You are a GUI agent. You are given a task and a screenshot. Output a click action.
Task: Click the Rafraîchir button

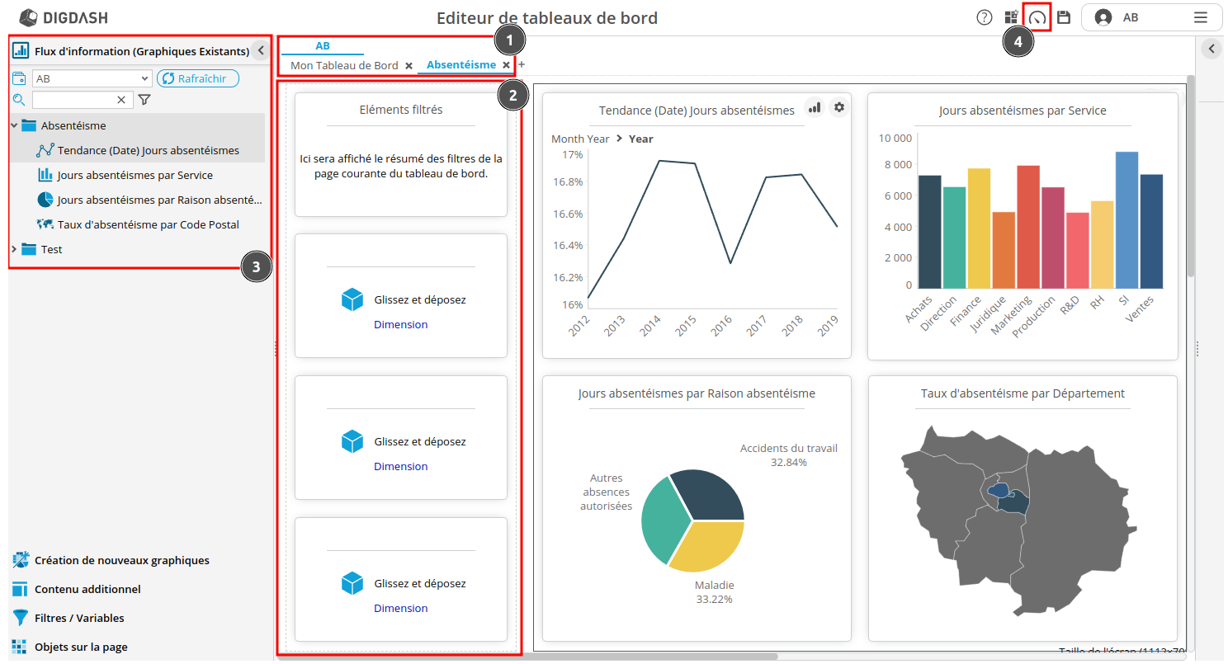pyautogui.click(x=197, y=78)
